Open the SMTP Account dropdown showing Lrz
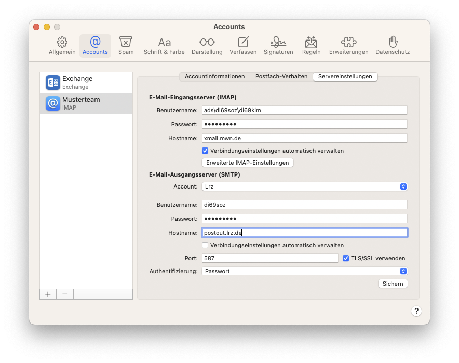Screen dimensions: 459x363 pos(304,186)
